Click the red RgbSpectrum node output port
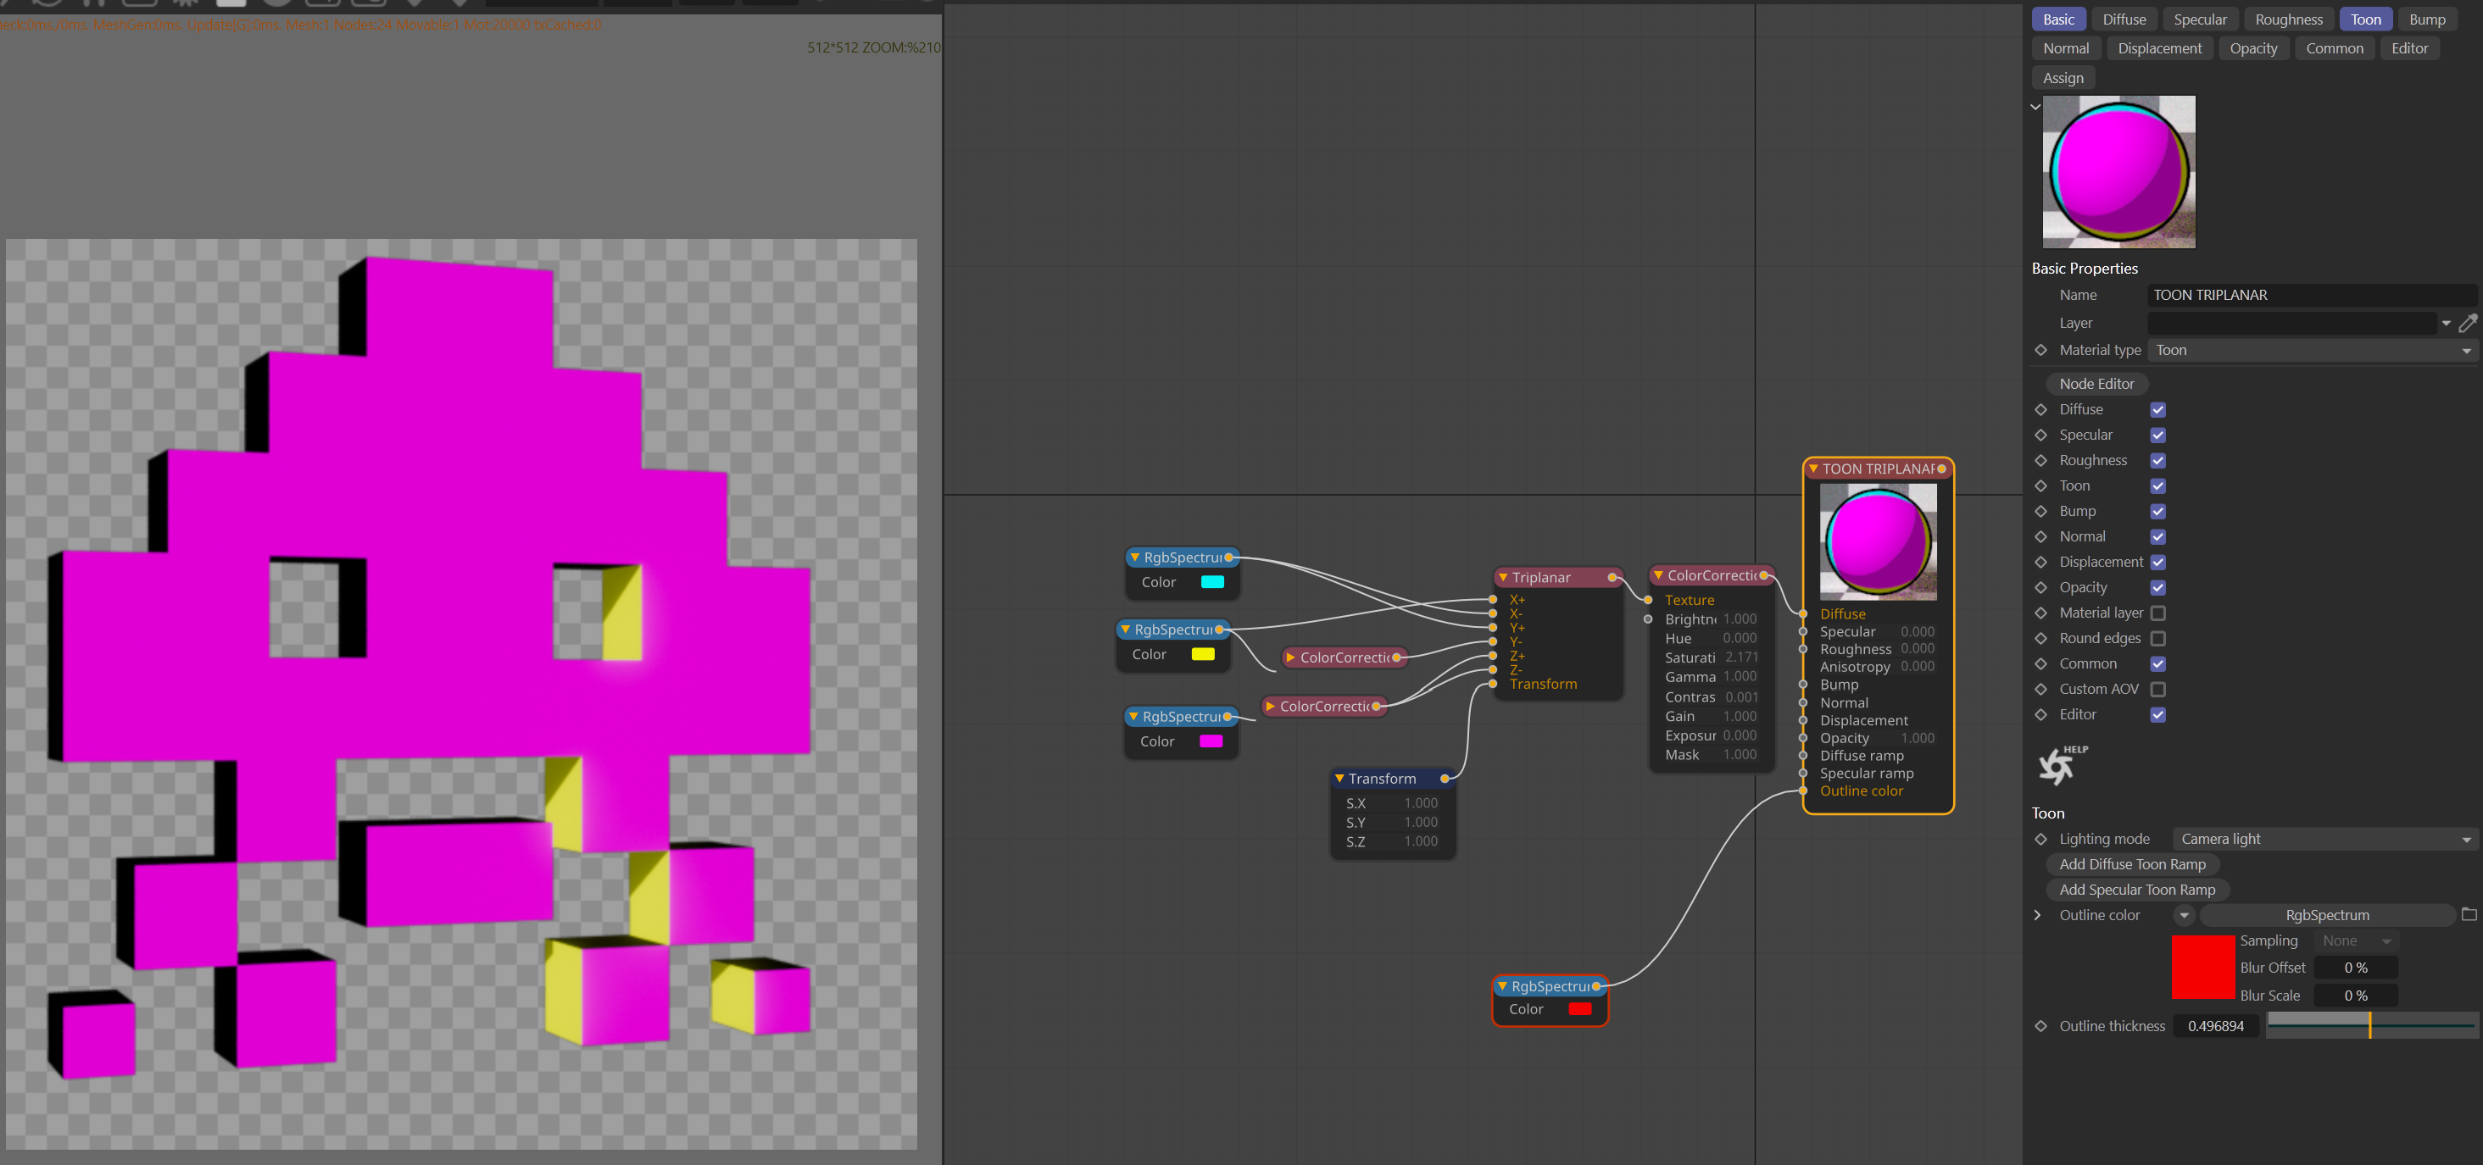This screenshot has width=2483, height=1165. pyautogui.click(x=1596, y=985)
